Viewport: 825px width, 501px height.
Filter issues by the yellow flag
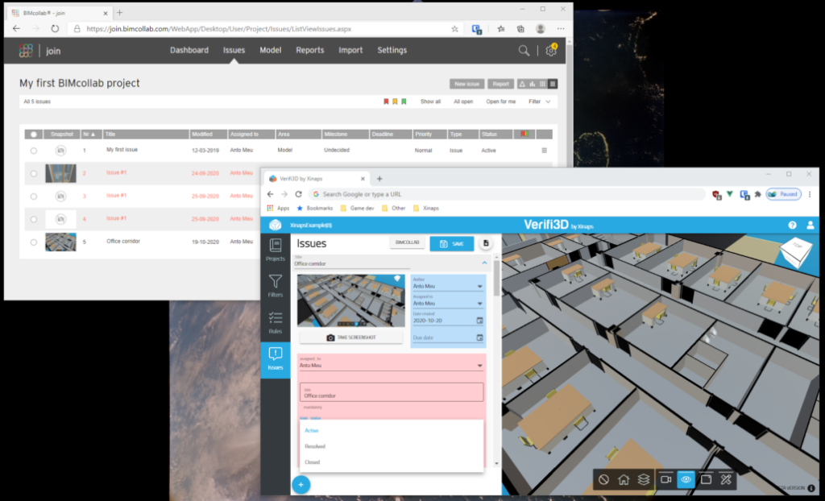click(395, 101)
